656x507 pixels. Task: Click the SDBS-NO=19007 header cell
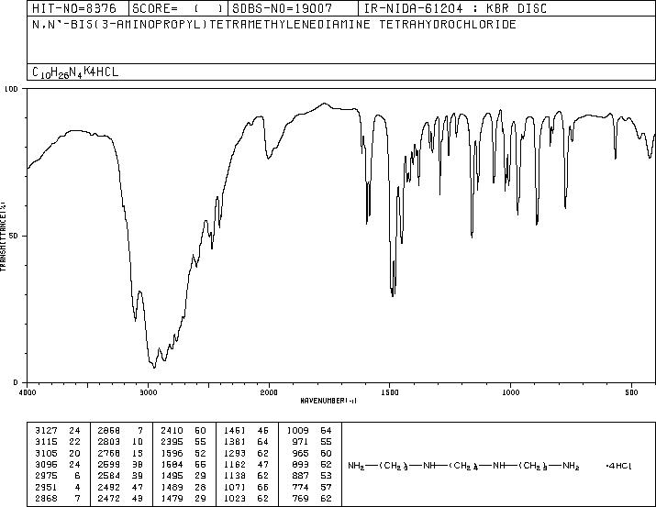click(283, 8)
